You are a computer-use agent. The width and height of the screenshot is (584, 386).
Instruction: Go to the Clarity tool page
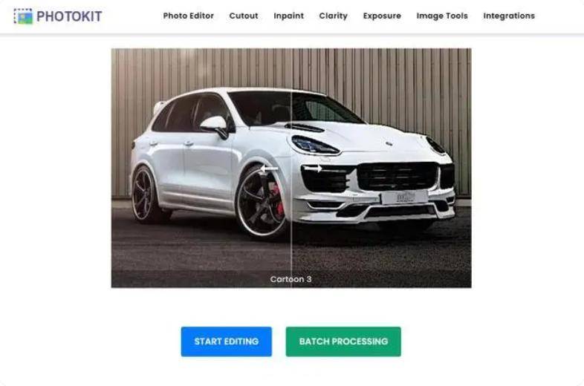click(x=334, y=16)
